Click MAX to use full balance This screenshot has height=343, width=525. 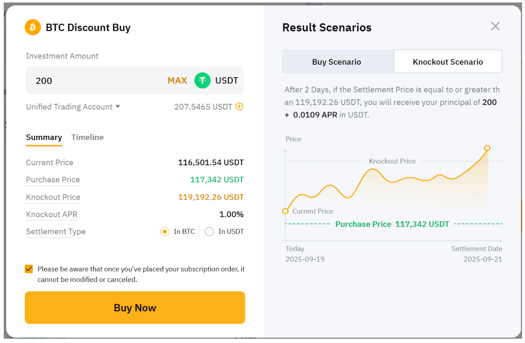click(x=177, y=81)
